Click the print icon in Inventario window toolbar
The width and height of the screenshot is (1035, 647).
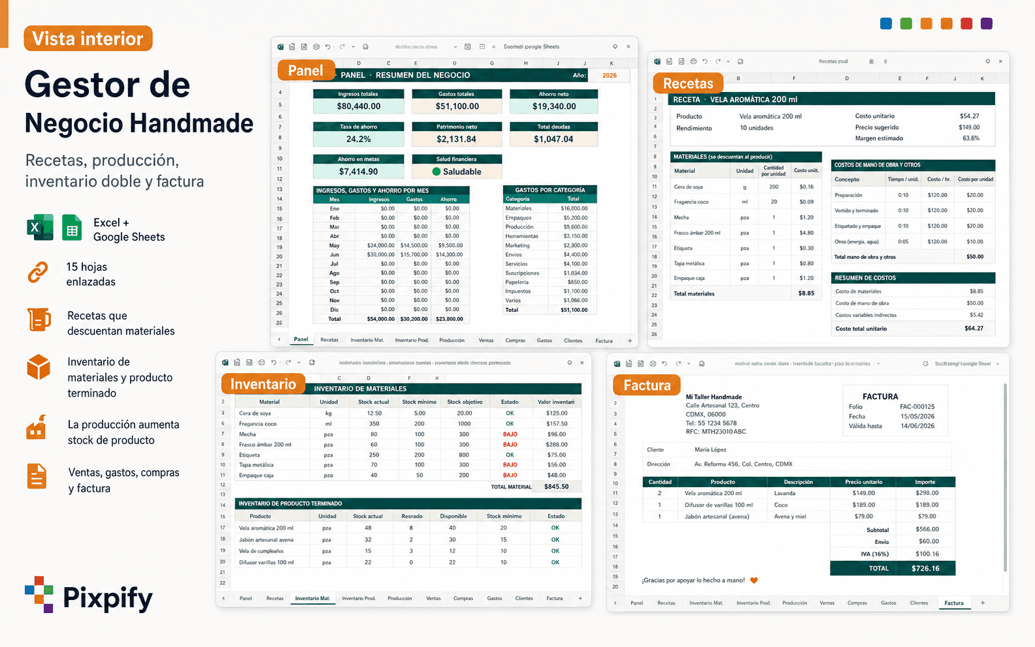tap(261, 363)
